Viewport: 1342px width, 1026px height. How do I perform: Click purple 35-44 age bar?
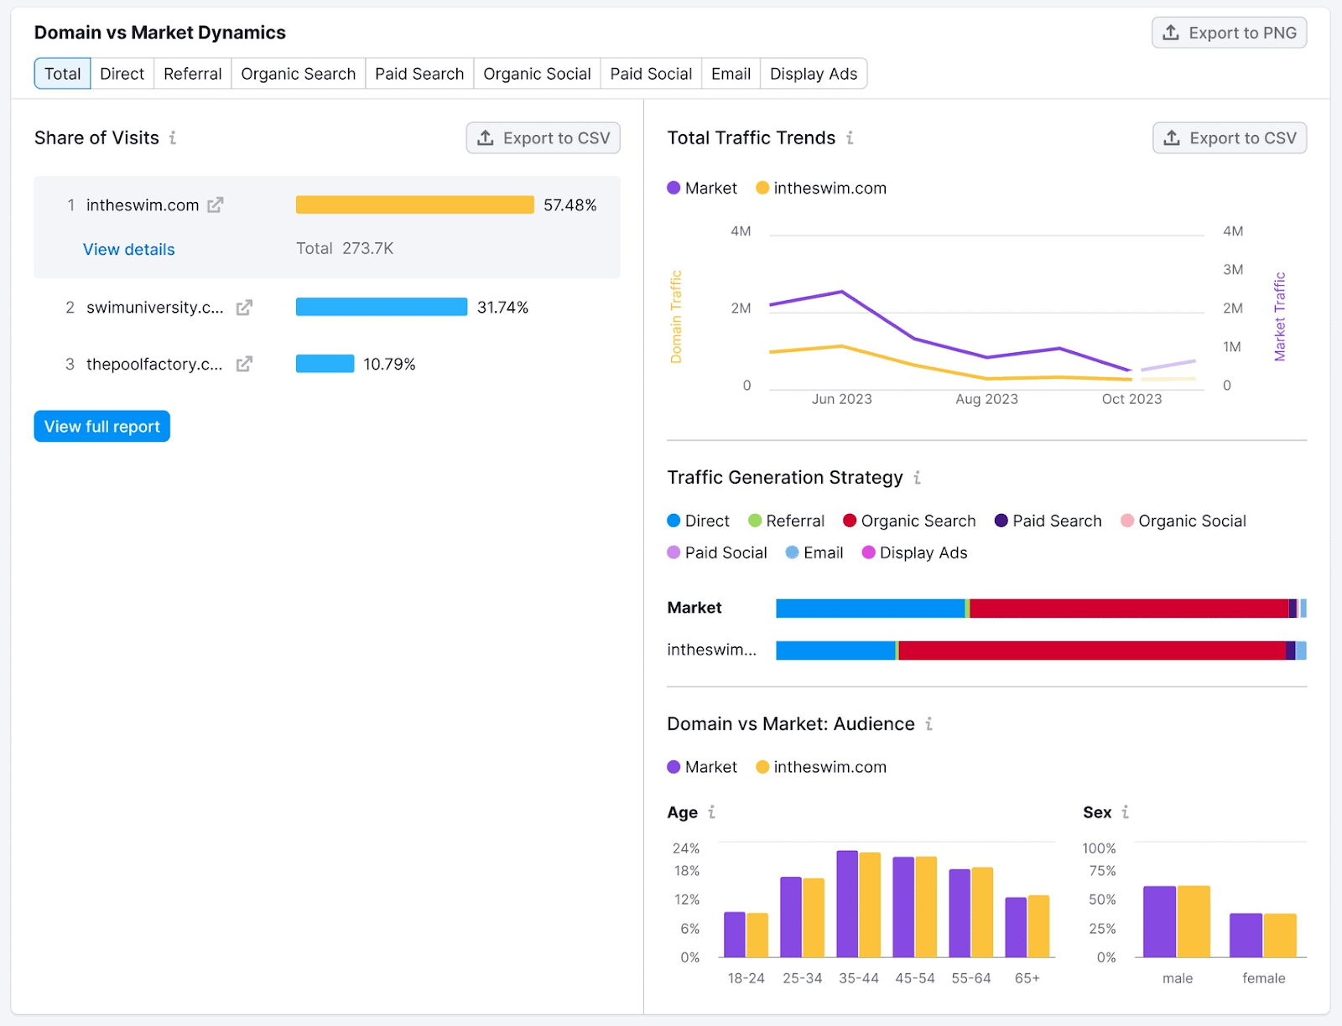click(x=847, y=904)
